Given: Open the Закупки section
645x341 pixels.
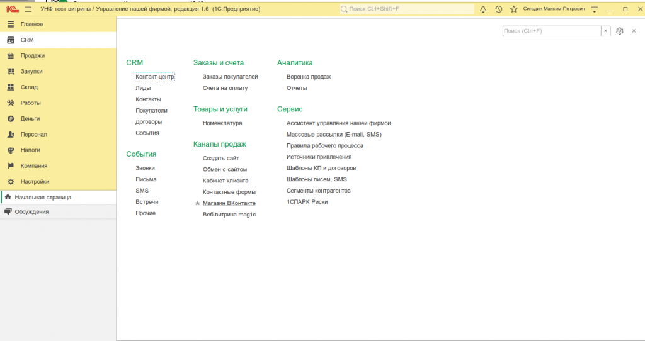Looking at the screenshot, I should click(x=58, y=72).
